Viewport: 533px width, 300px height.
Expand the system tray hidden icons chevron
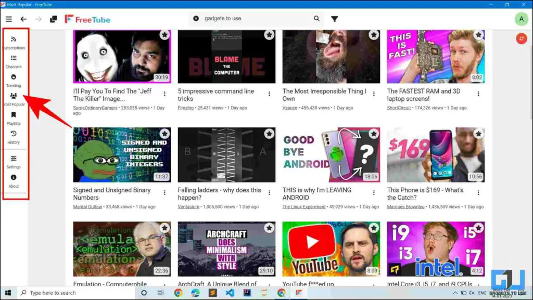[x=455, y=293]
